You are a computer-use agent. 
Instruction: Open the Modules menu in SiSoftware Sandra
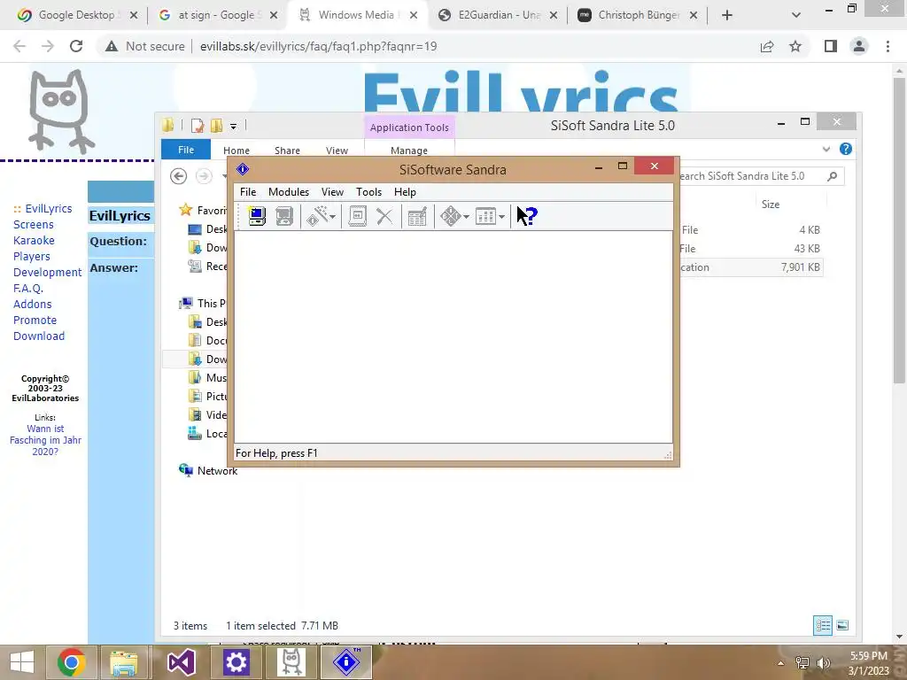coord(289,192)
